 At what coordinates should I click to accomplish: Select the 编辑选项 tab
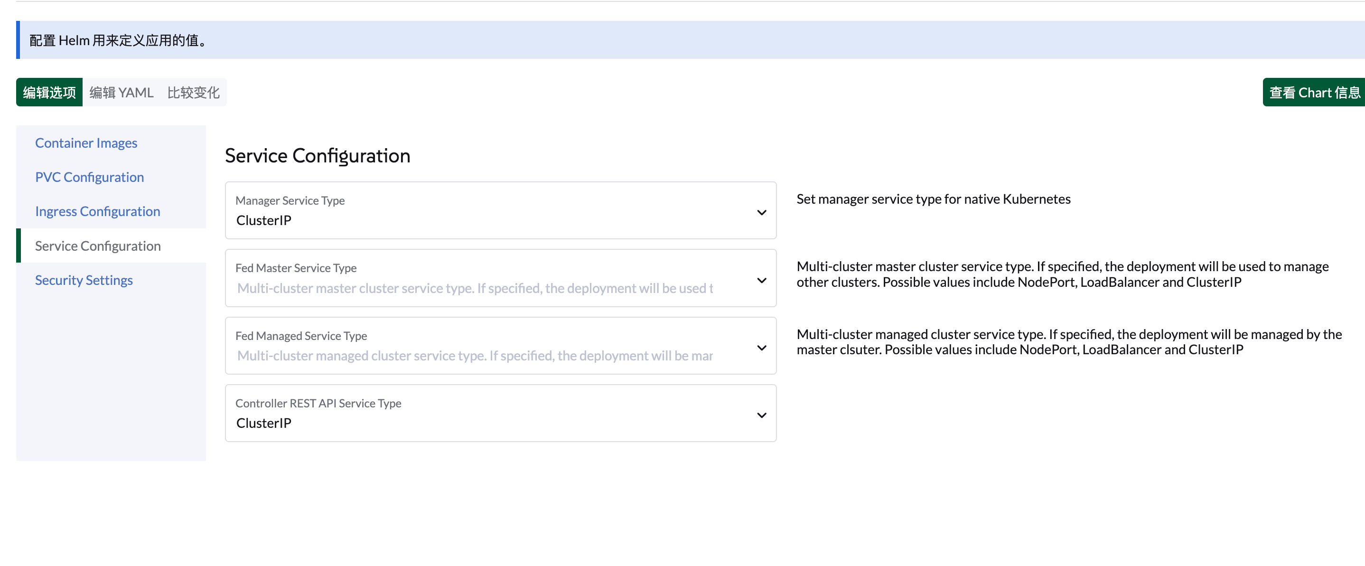point(49,93)
